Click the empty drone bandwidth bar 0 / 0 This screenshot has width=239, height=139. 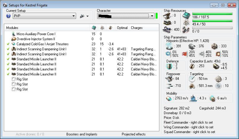click(x=212, y=28)
